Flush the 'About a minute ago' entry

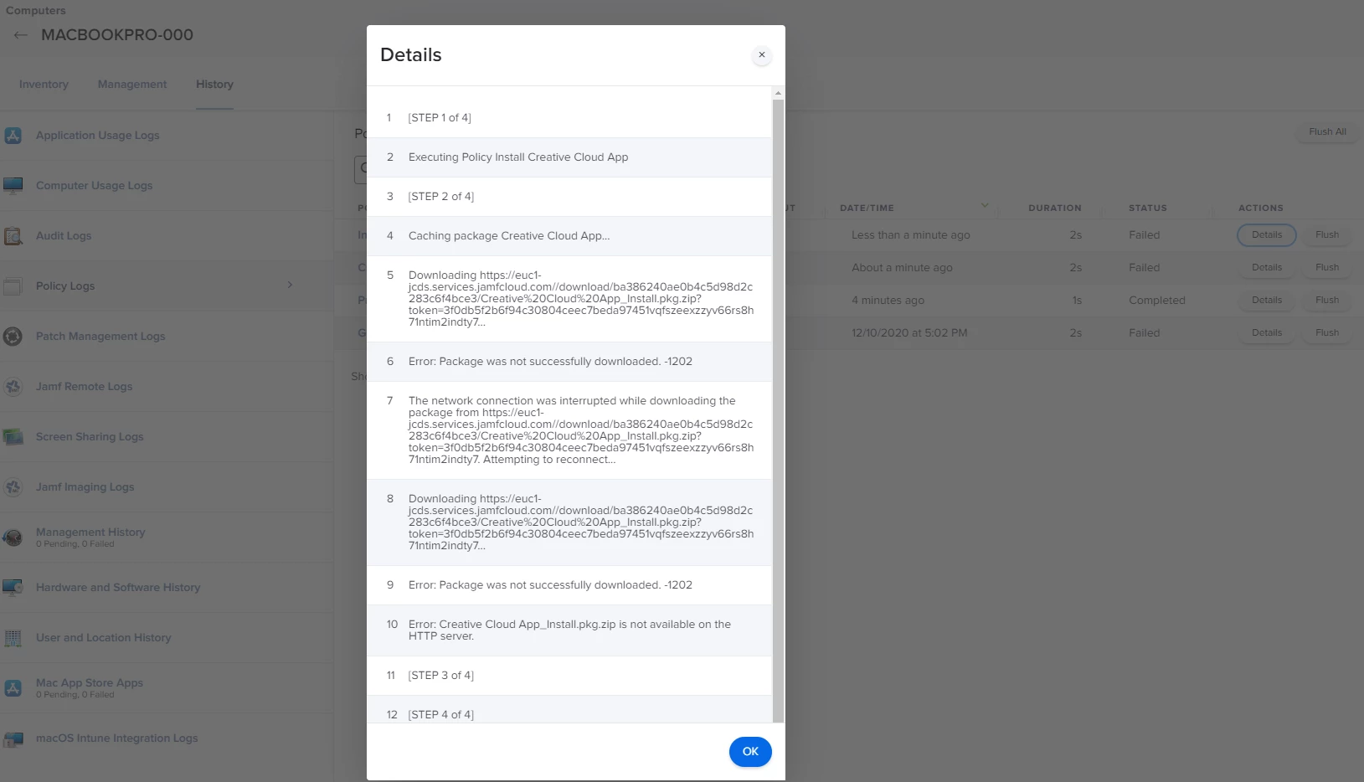tap(1326, 267)
